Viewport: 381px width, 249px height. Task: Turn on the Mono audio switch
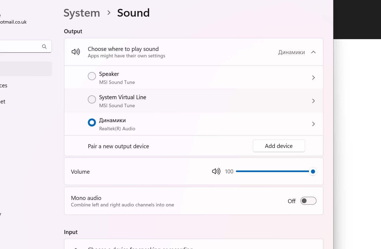coord(308,201)
